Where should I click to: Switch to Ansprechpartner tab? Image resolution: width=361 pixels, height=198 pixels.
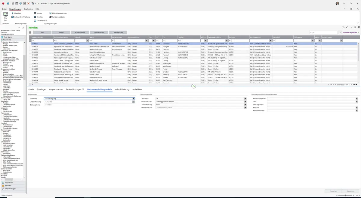(56, 89)
